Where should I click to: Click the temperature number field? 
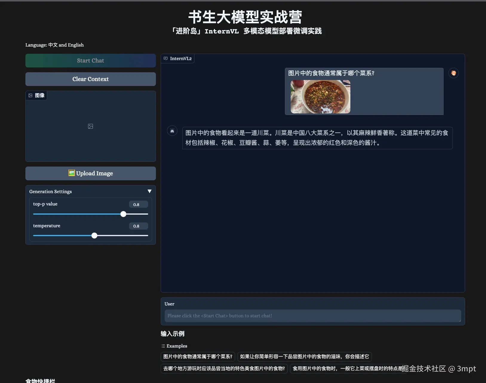pyautogui.click(x=139, y=226)
